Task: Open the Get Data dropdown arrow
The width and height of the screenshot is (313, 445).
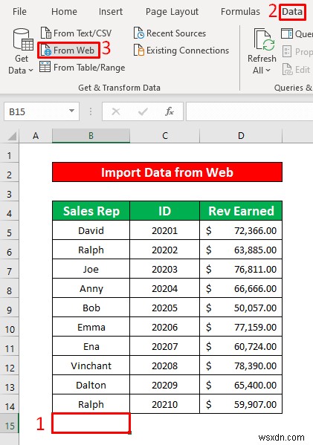Action: coord(30,71)
